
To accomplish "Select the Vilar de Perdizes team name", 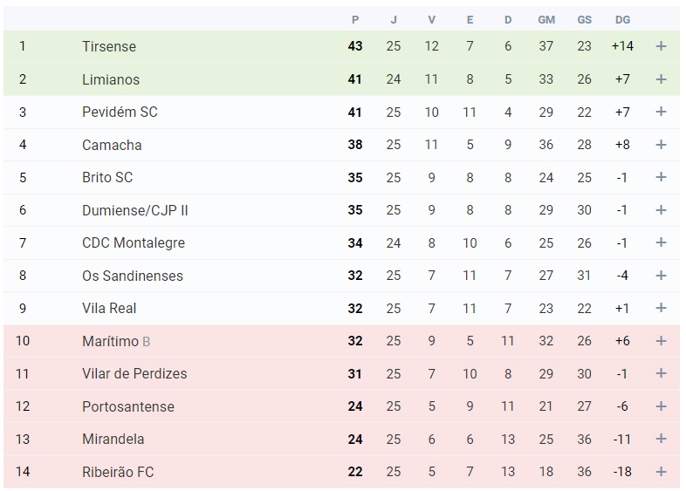I will click(134, 373).
